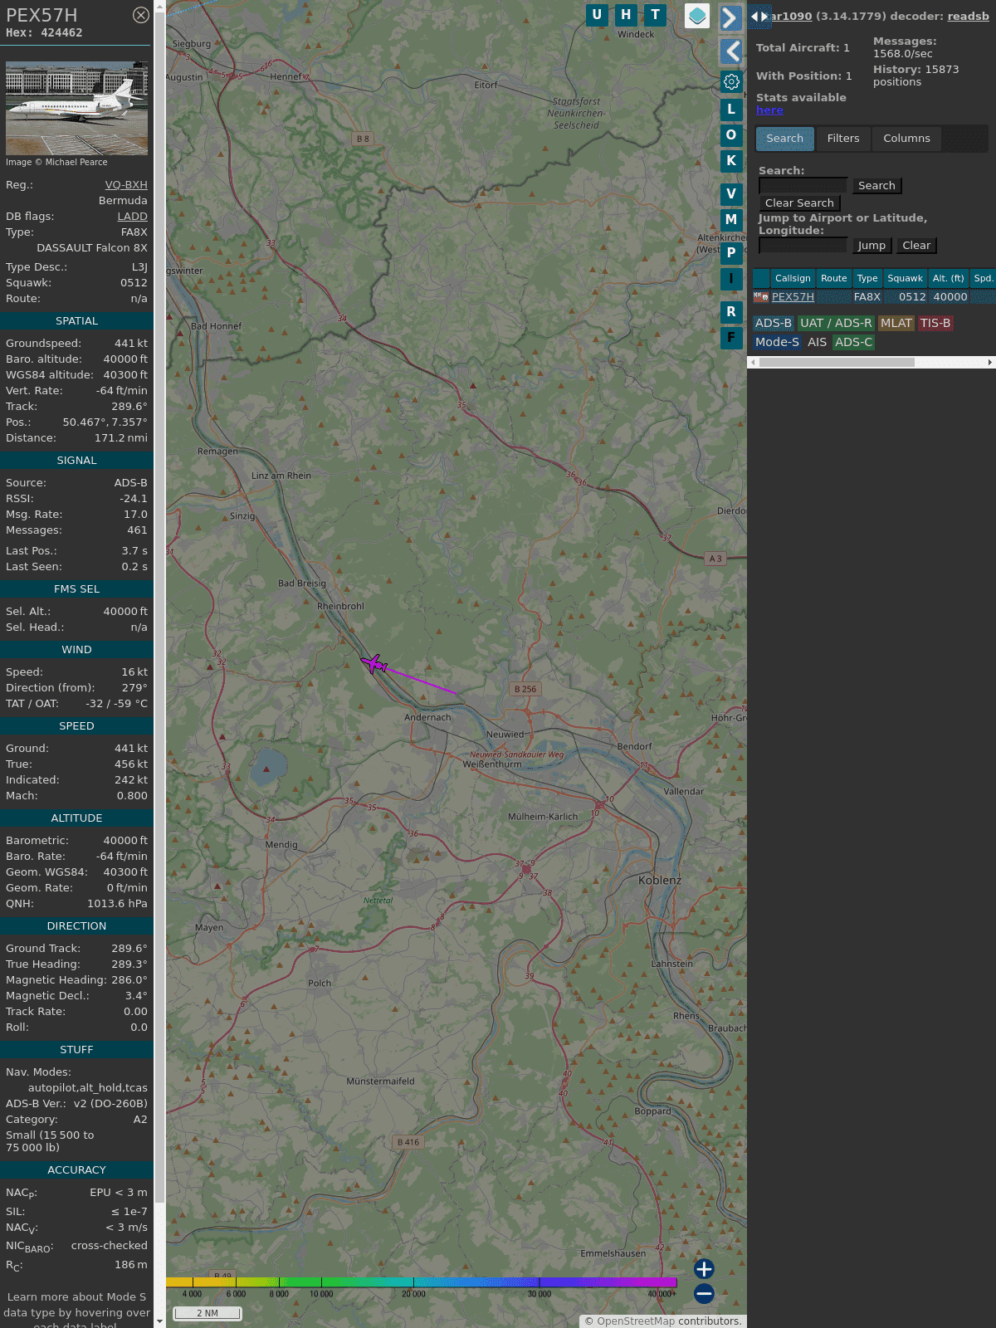996x1328 pixels.
Task: Toggle sidebar arrows at top left of sidebar
Action: tap(759, 16)
